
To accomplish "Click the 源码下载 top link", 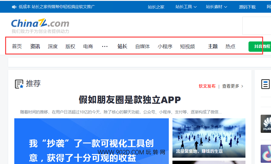I will (247, 7).
